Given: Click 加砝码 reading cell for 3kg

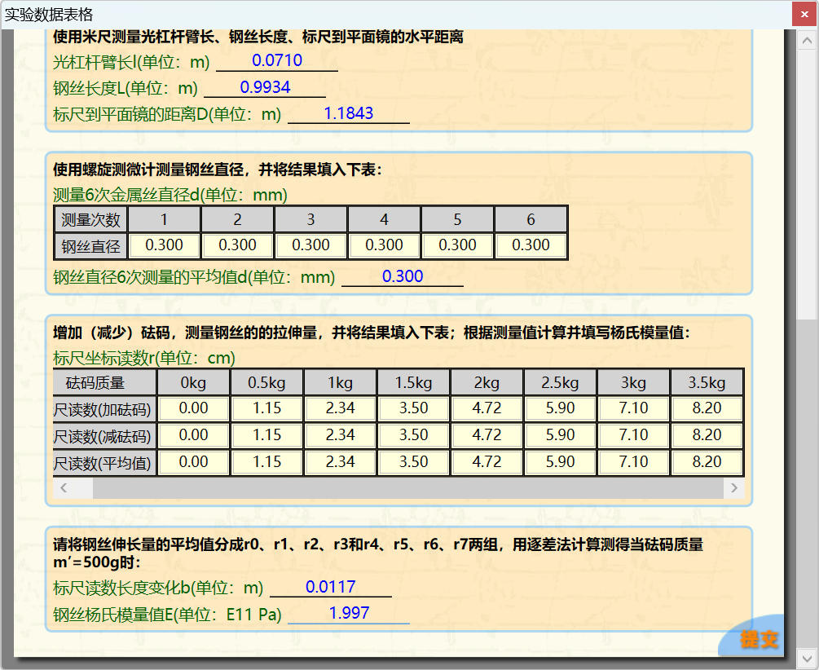Looking at the screenshot, I should (x=633, y=408).
